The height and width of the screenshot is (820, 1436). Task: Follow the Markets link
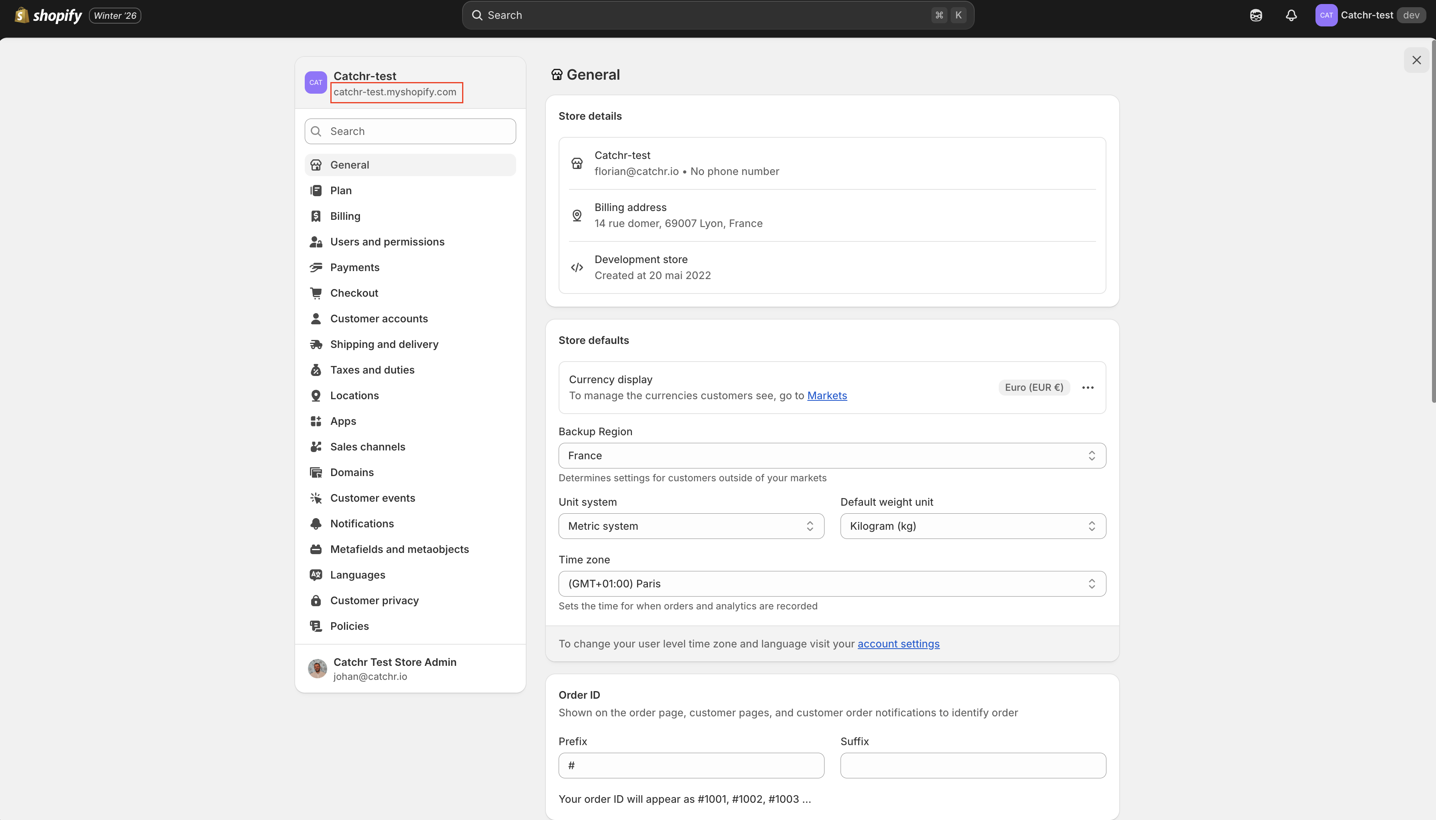(x=827, y=395)
